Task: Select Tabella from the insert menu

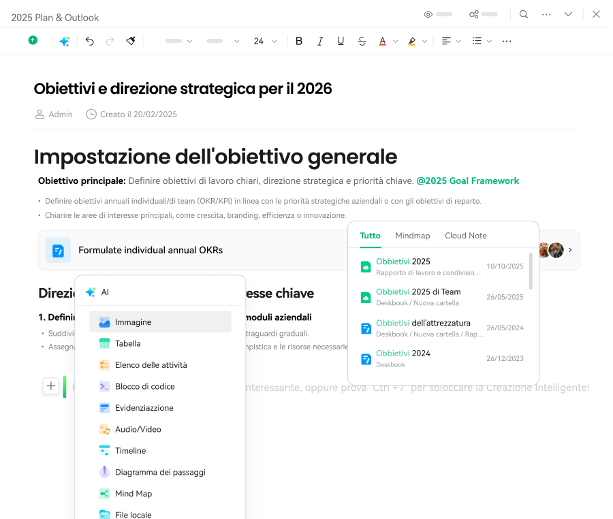Action: pos(128,343)
